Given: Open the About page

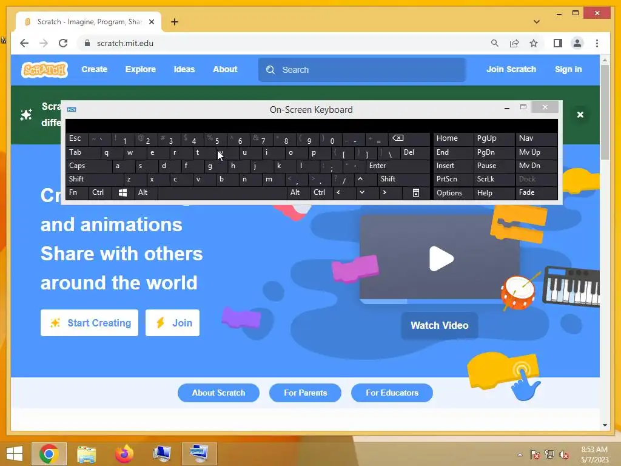Looking at the screenshot, I should tap(225, 69).
